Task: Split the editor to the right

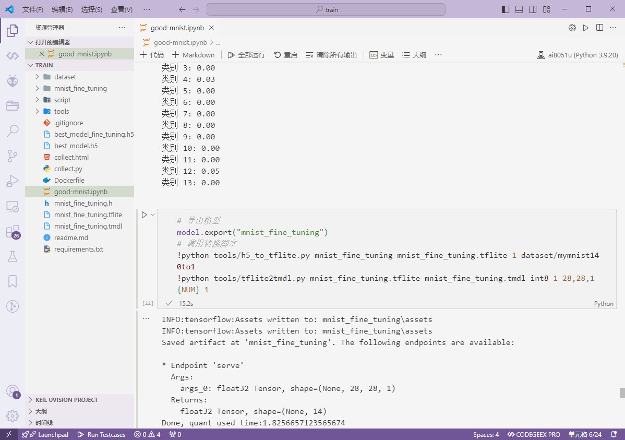Action: tap(599, 28)
